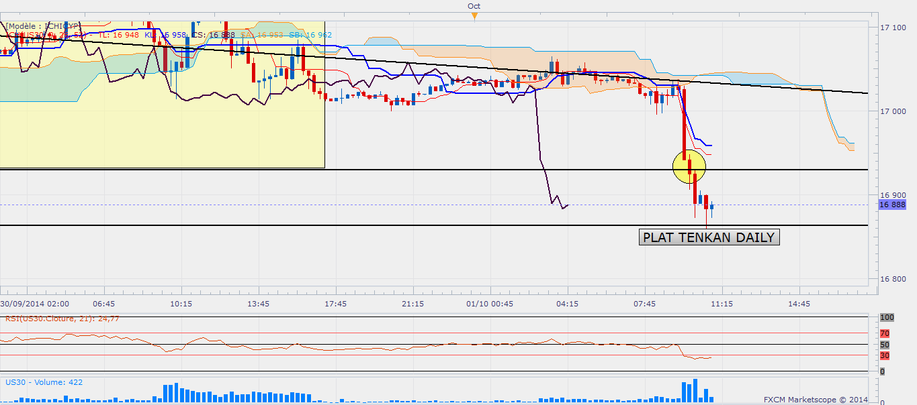Click the US30 - Volume: 422 label
This screenshot has width=917, height=405.
click(x=44, y=382)
